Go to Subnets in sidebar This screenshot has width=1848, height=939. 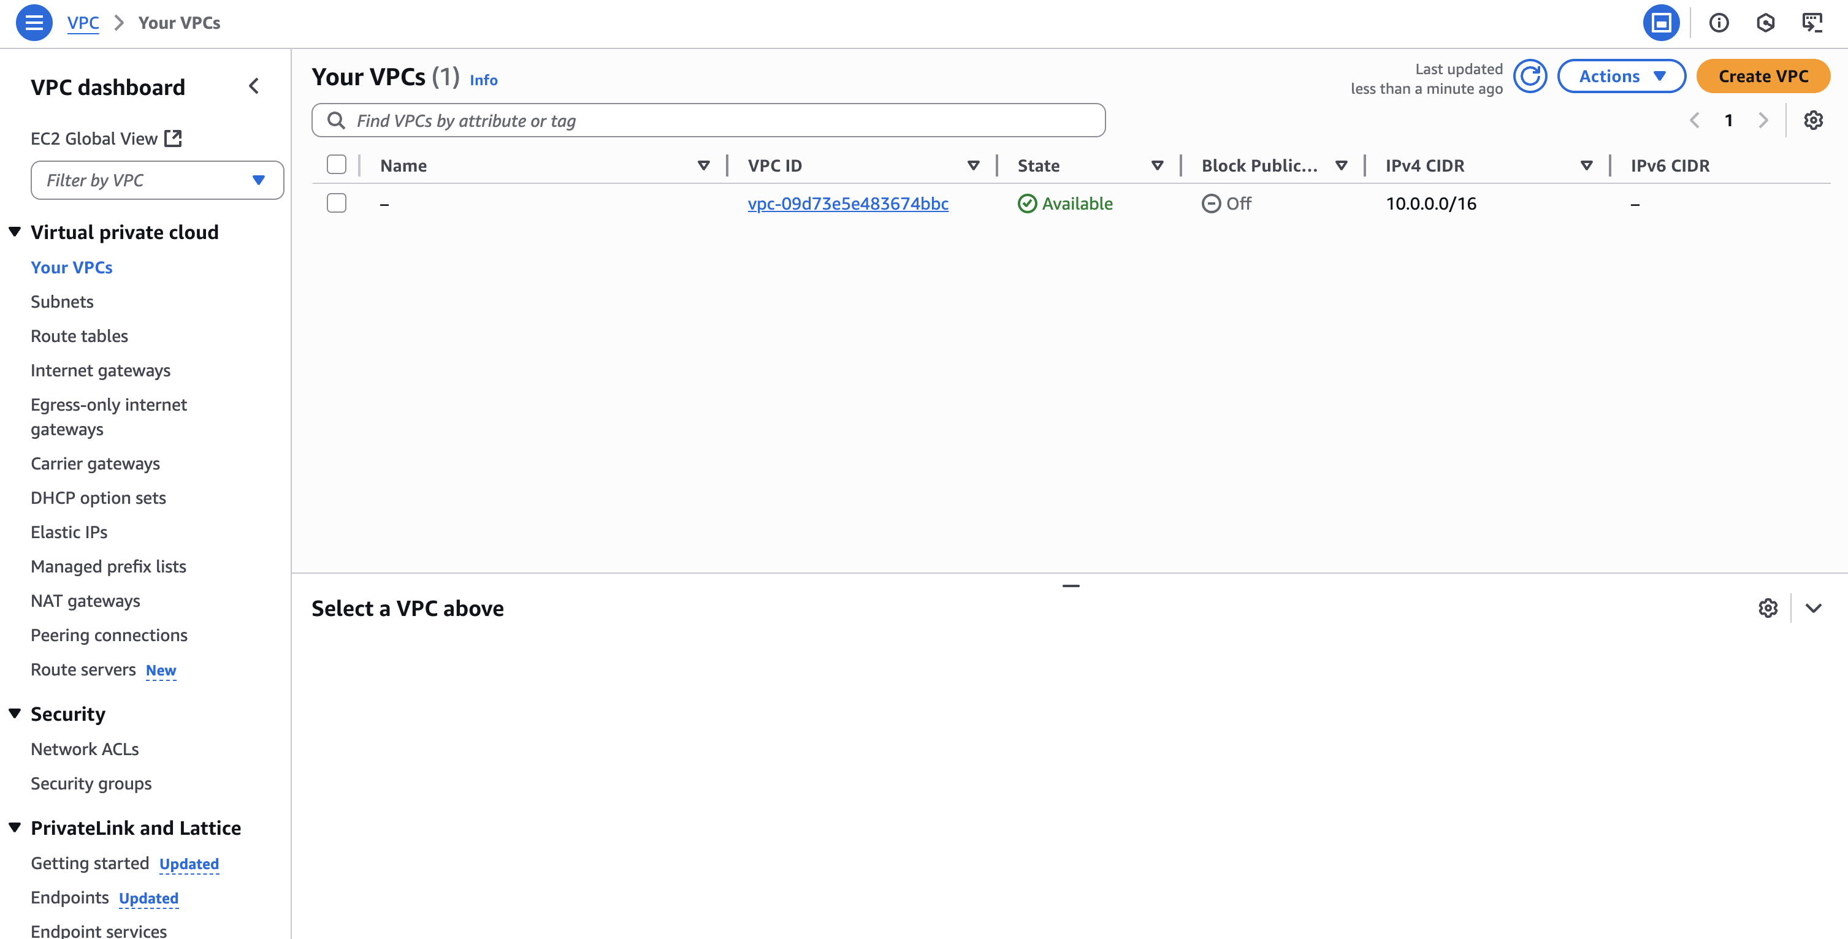[x=62, y=302]
